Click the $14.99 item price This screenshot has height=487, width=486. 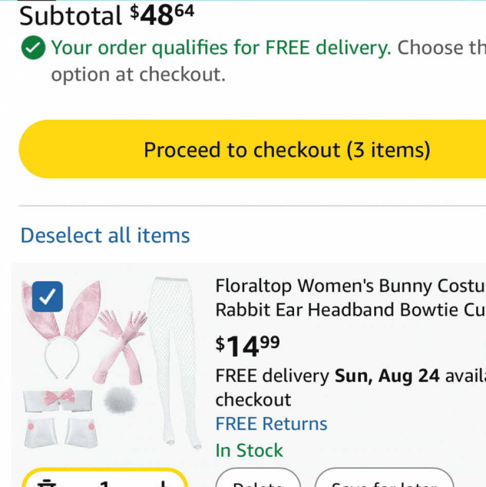(x=248, y=346)
